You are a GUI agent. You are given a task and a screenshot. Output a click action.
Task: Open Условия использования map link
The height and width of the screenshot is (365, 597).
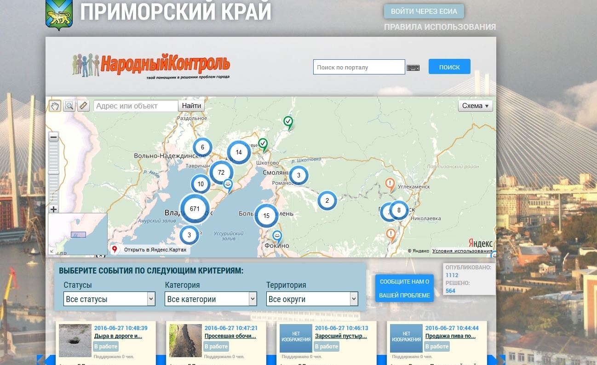click(462, 251)
